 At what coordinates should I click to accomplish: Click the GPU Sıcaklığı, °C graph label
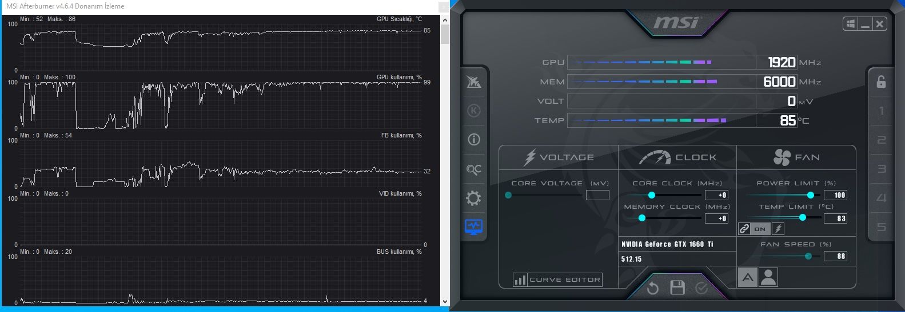399,19
